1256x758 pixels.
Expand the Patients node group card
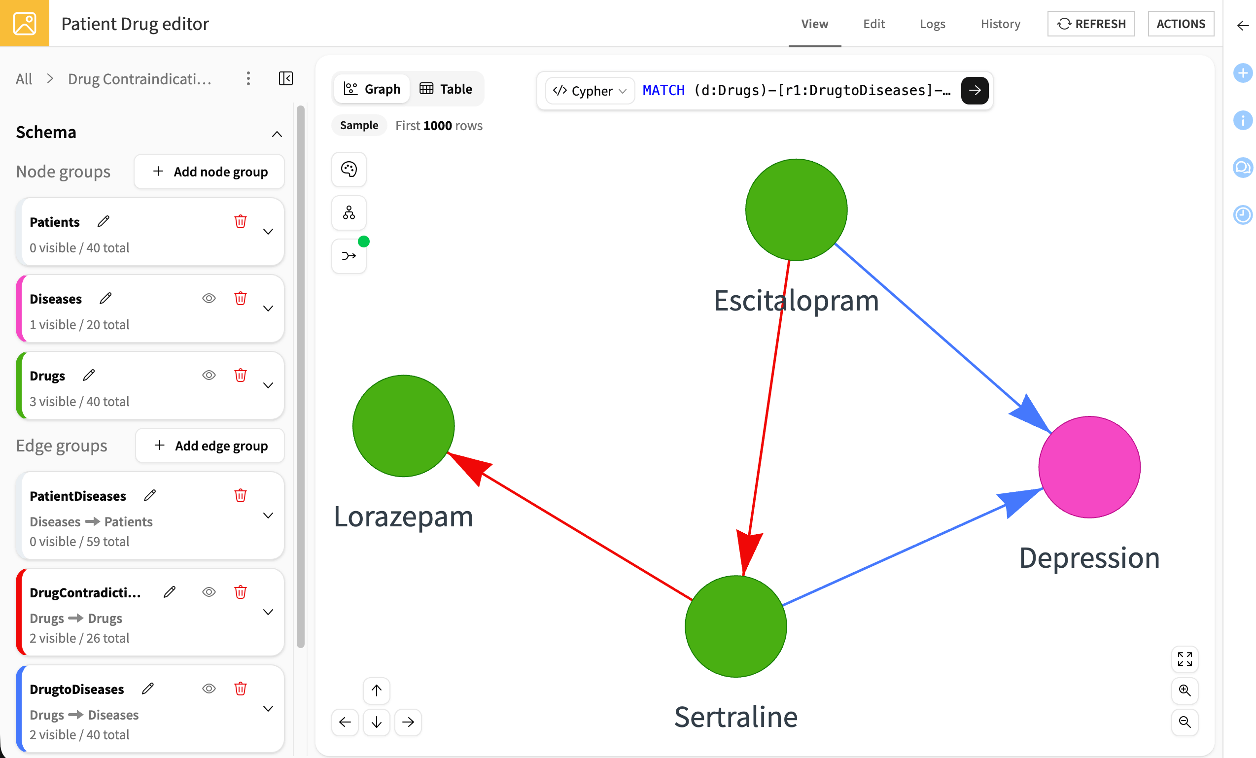click(x=268, y=232)
